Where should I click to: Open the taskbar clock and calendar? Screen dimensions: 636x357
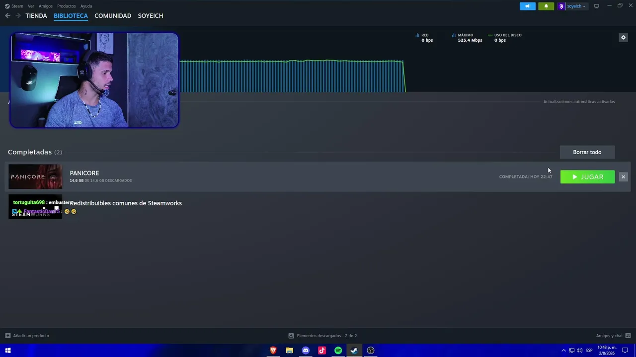607,351
